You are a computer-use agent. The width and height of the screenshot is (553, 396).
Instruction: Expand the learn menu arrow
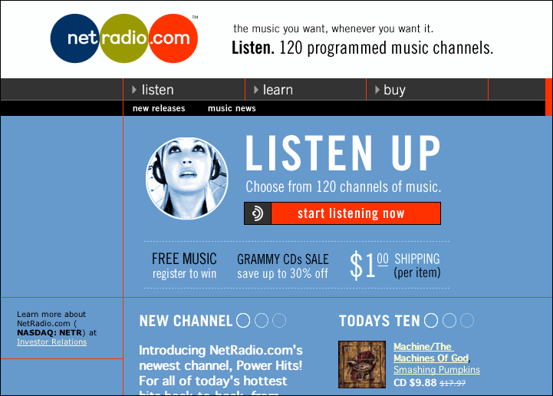pyautogui.click(x=256, y=90)
